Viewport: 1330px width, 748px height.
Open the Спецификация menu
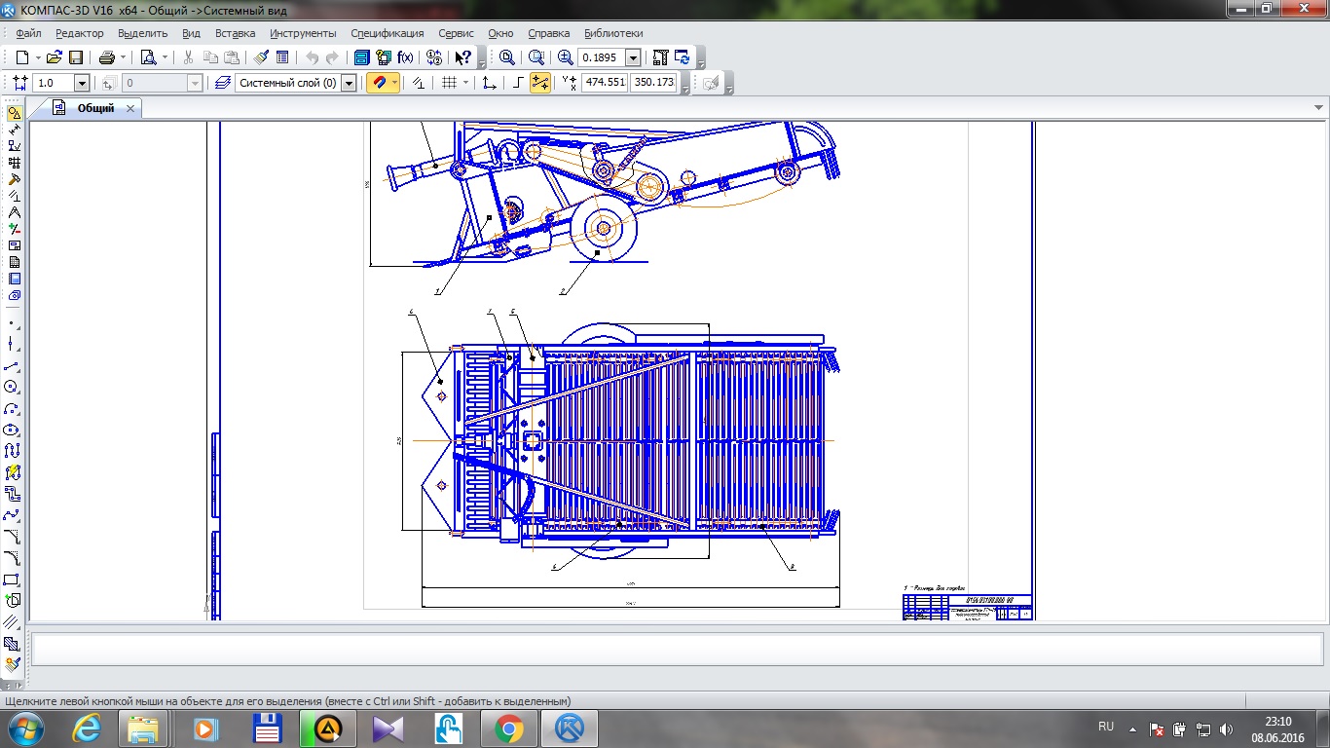coord(388,33)
